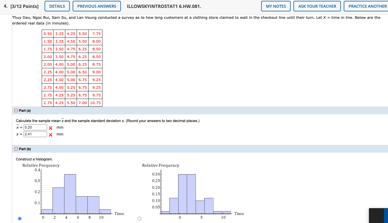Screen dimensions: 388x223
Task: Click the red X beside sample mean
Action: 51,128
